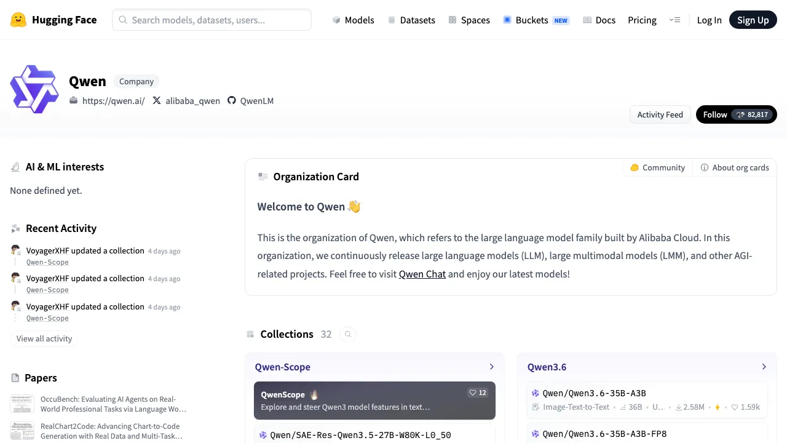This screenshot has width=787, height=443.
Task: Expand the more-options menu in navbar
Action: 674,20
